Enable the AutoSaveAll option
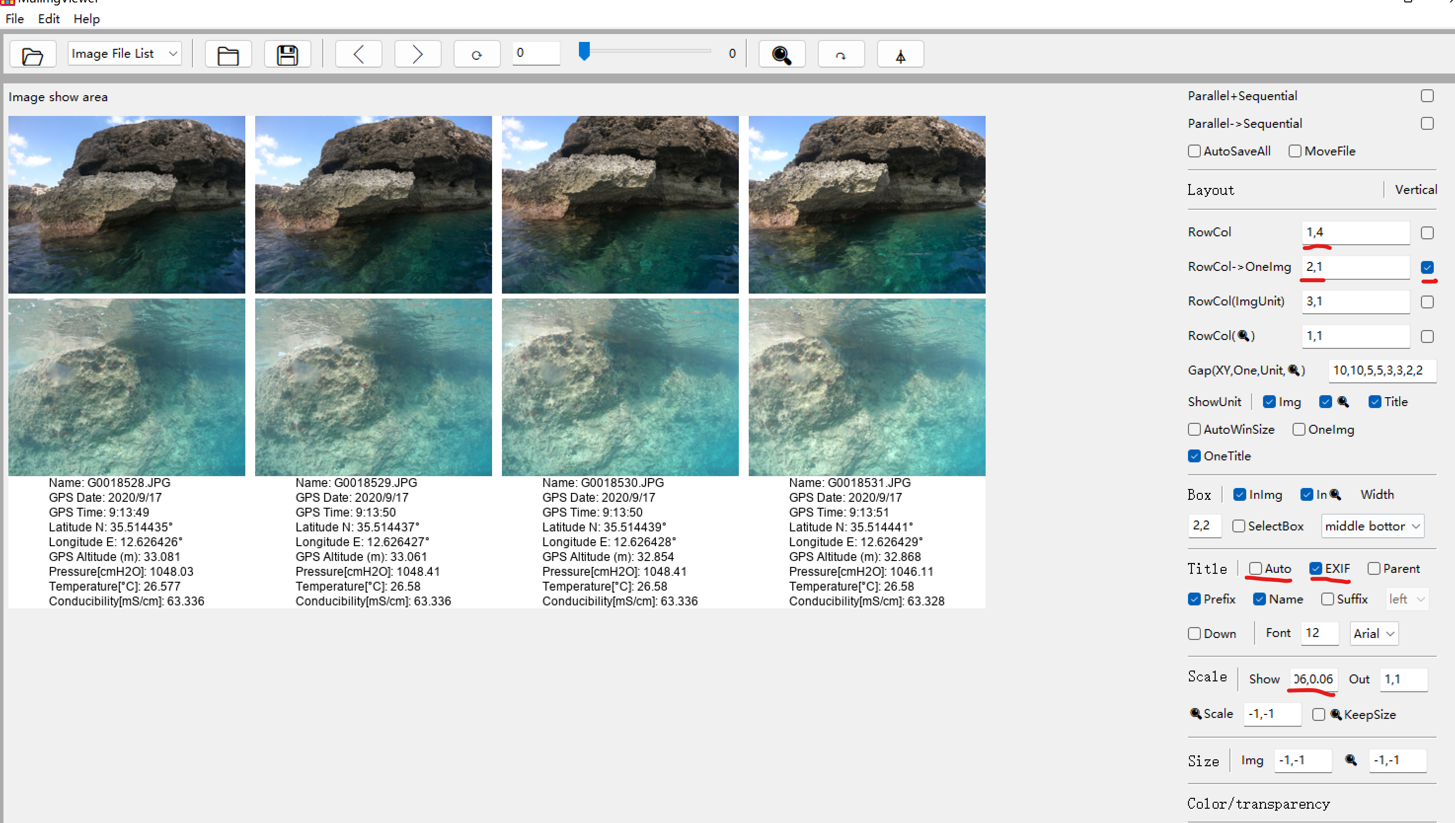This screenshot has height=823, width=1455. click(x=1194, y=150)
